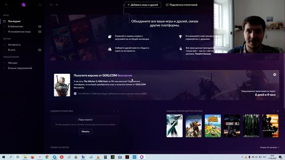The height and width of the screenshot is (160, 285).
Task: Click the 'Начать' button
Action: [x=85, y=132]
